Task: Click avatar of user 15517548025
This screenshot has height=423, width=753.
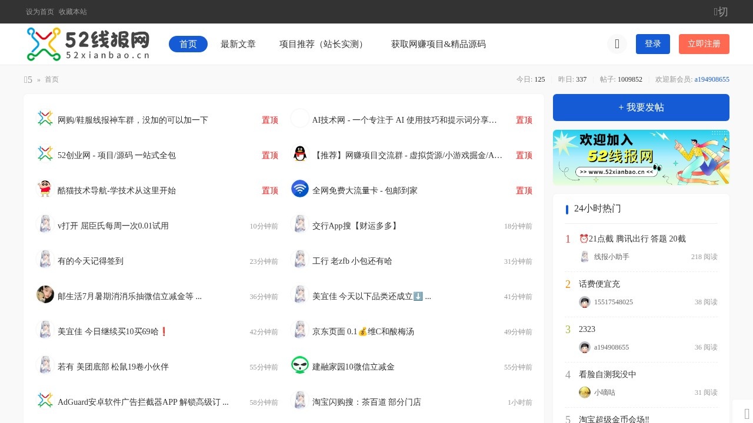Action: (x=585, y=302)
